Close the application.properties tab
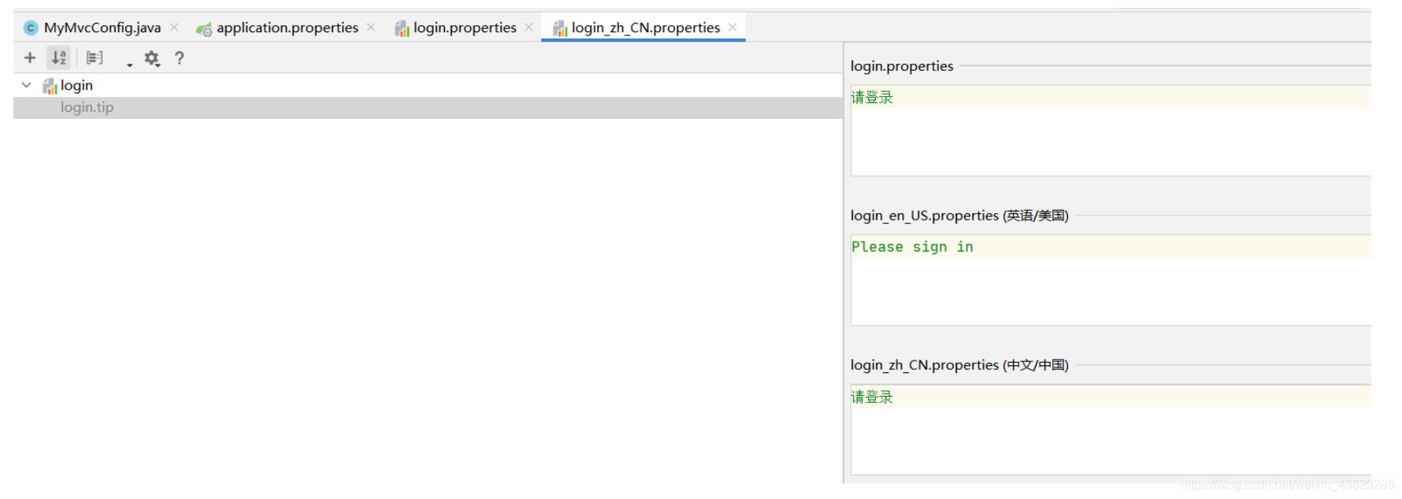Viewport: 1402px width, 499px height. 371,28
